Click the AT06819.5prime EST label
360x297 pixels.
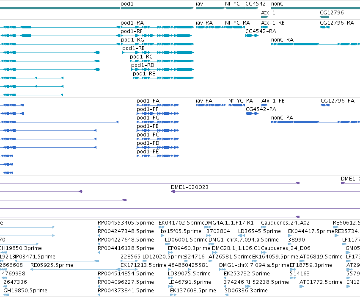[x=321, y=257]
